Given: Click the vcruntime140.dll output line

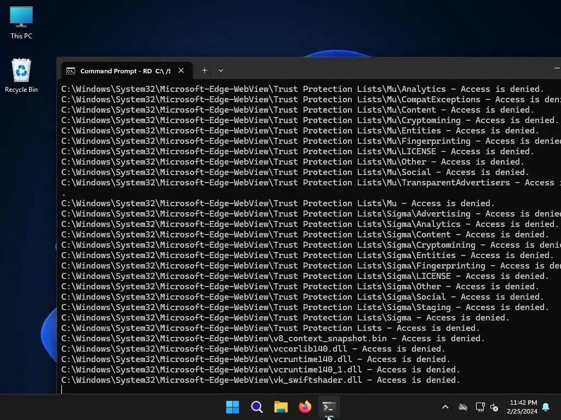Looking at the screenshot, I should (255, 359).
